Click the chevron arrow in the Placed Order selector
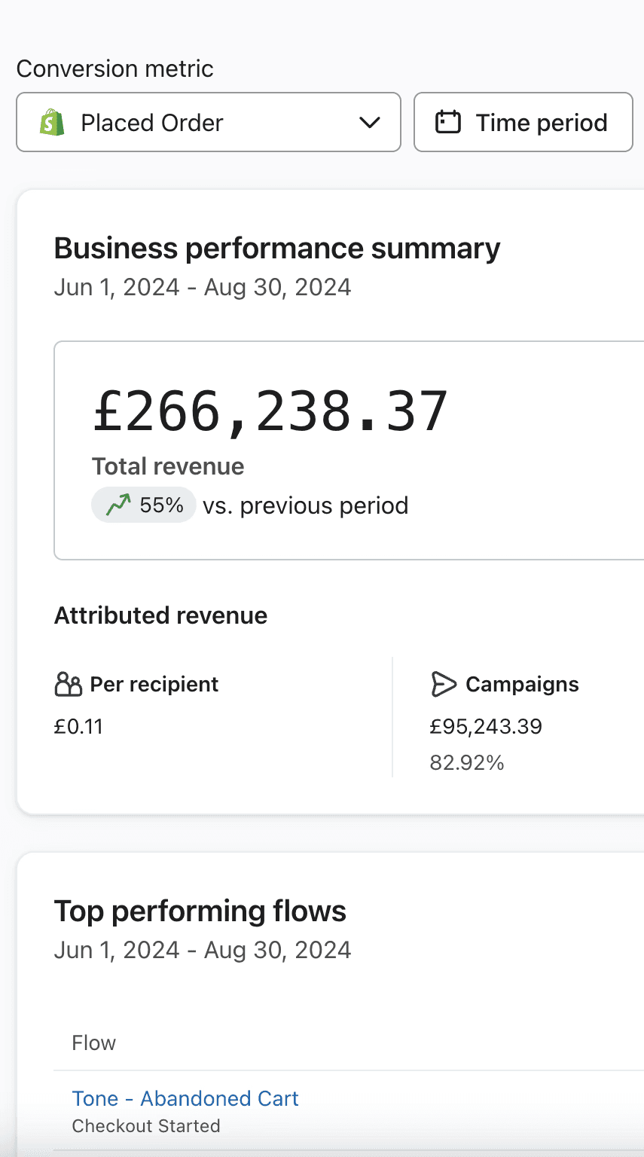The height and width of the screenshot is (1157, 644). pyautogui.click(x=370, y=122)
